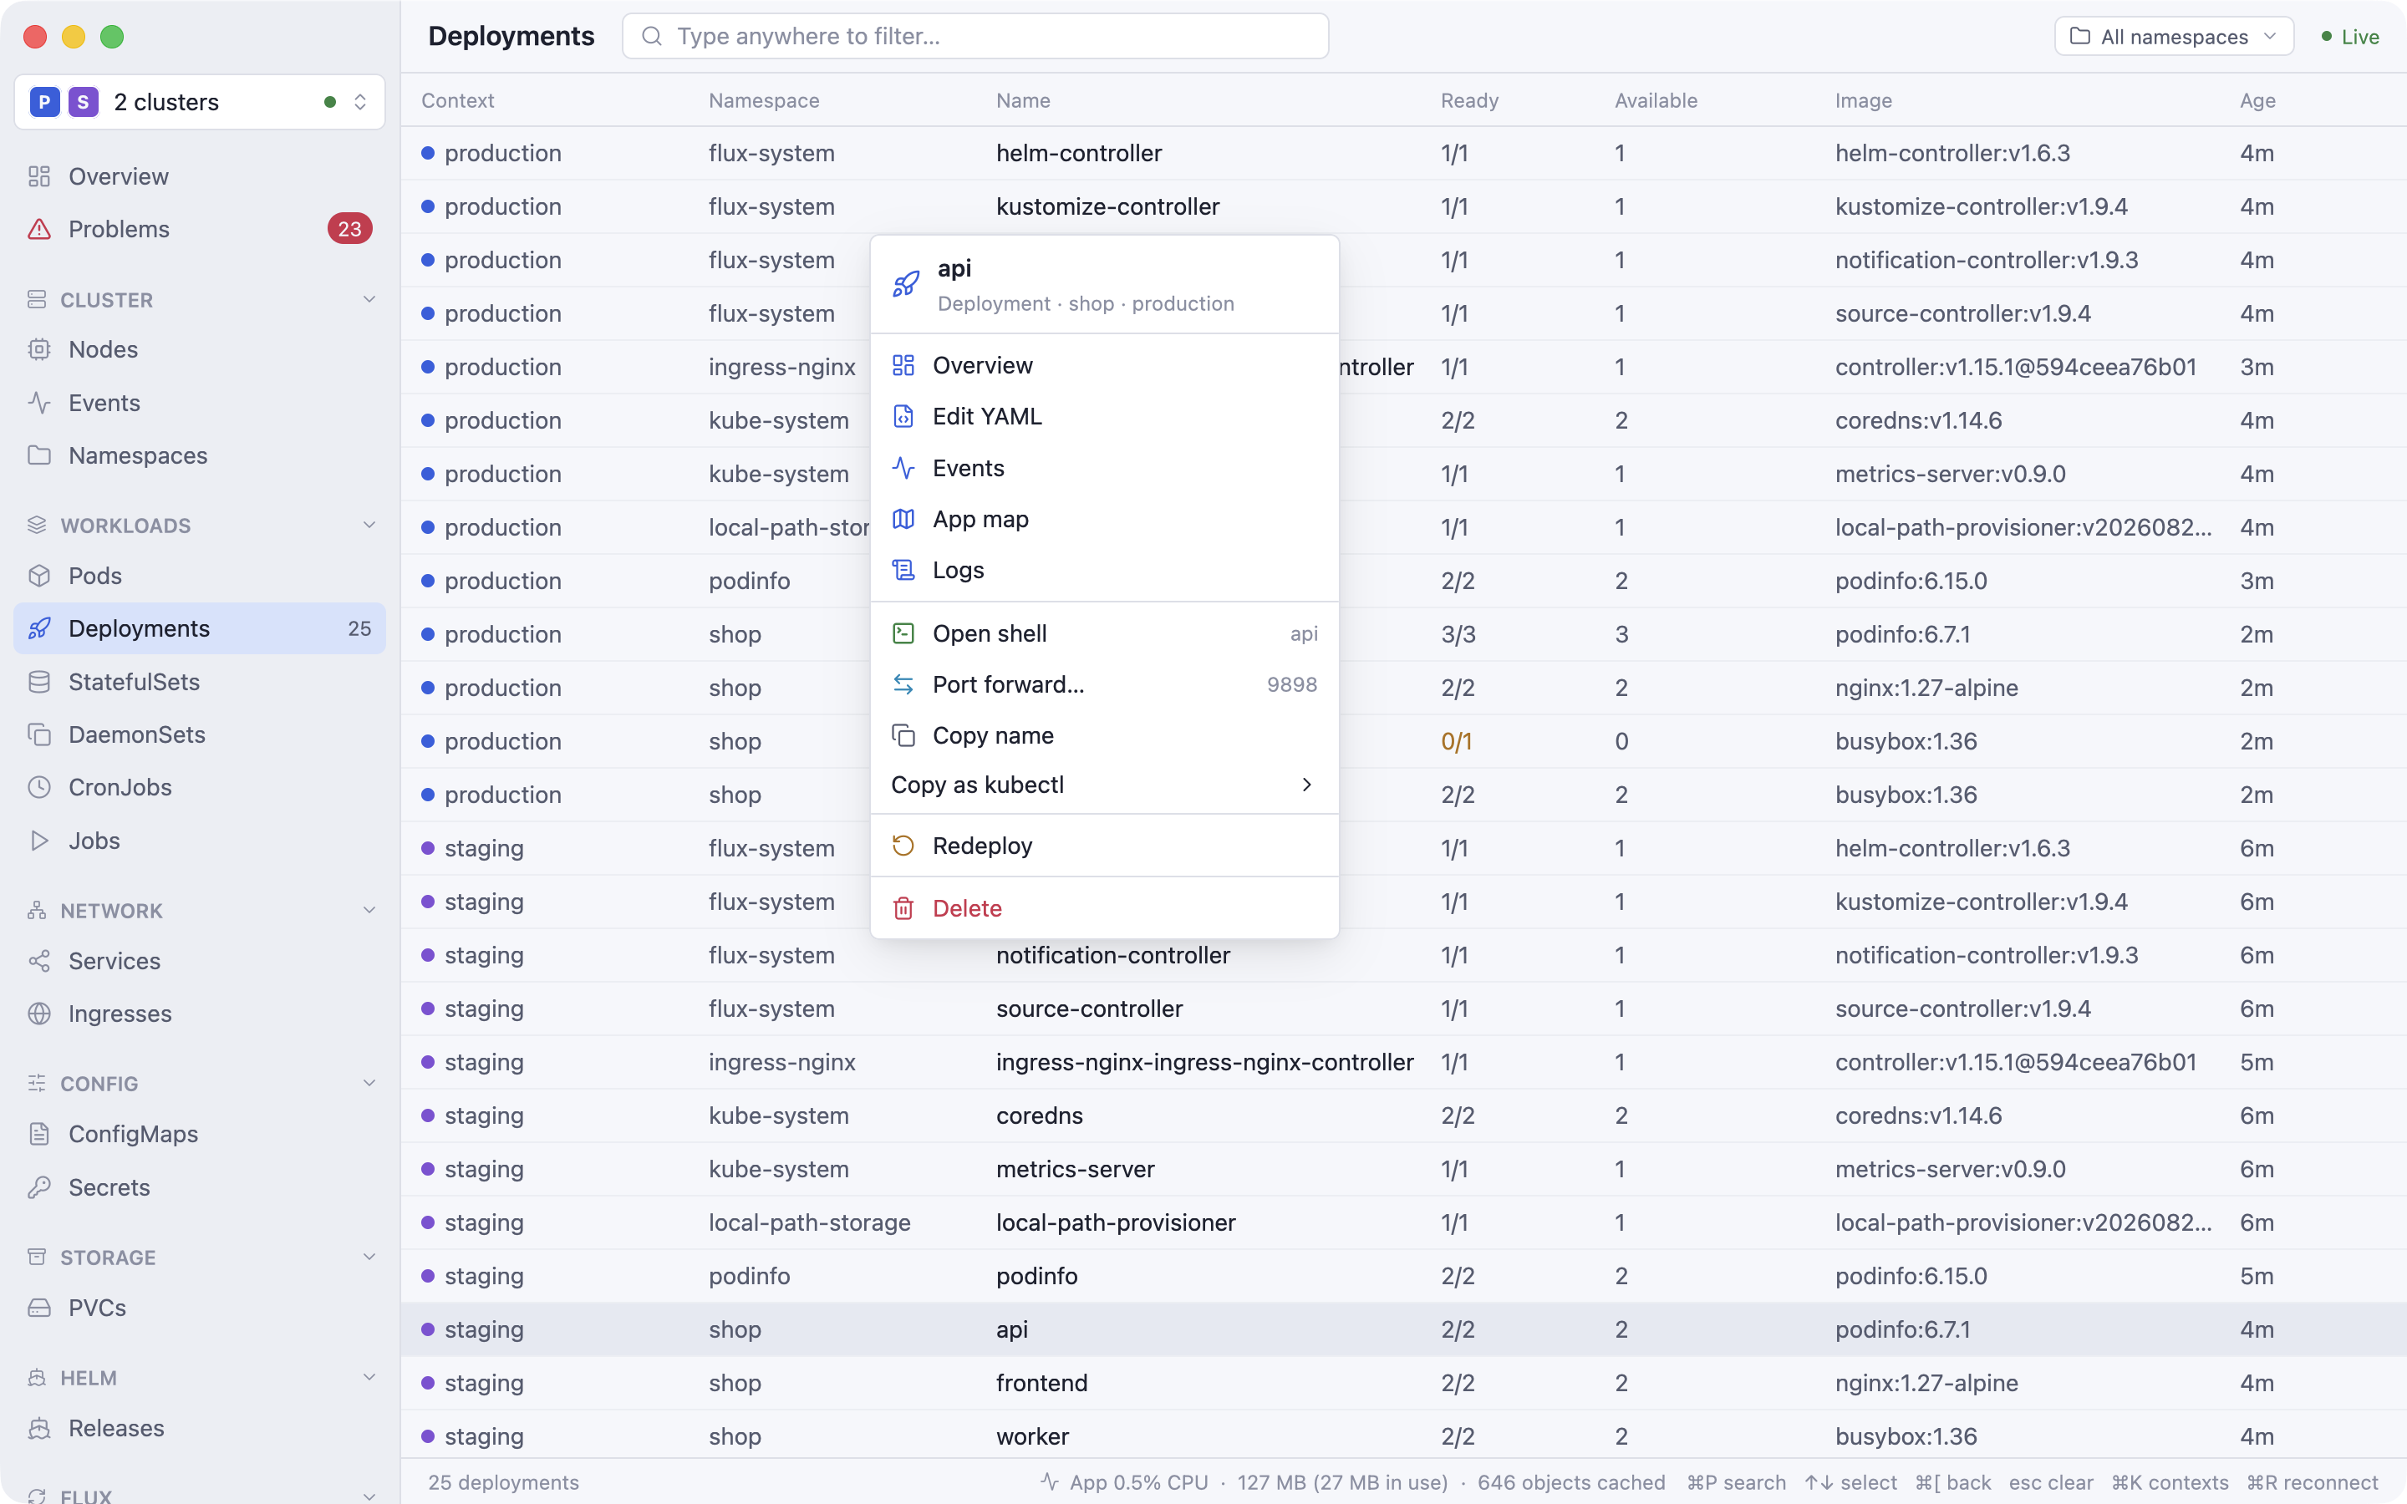Click the Delete trash icon
This screenshot has width=2407, height=1504.
click(903, 908)
